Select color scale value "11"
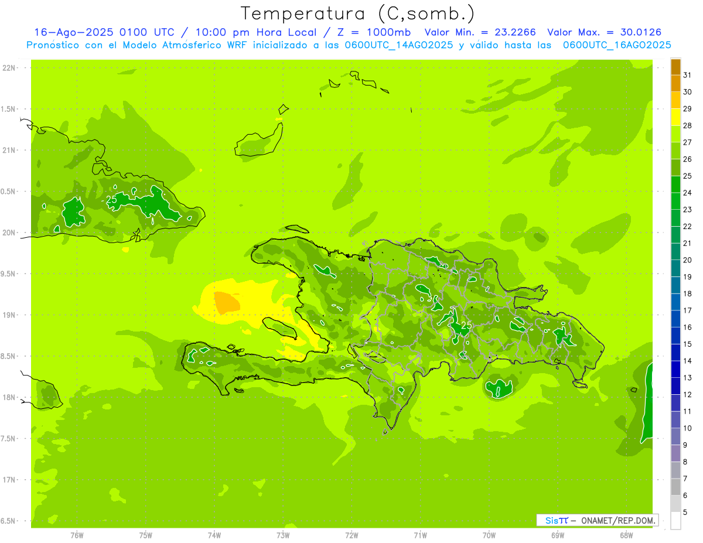This screenshot has height=543, width=703. pyautogui.click(x=688, y=412)
